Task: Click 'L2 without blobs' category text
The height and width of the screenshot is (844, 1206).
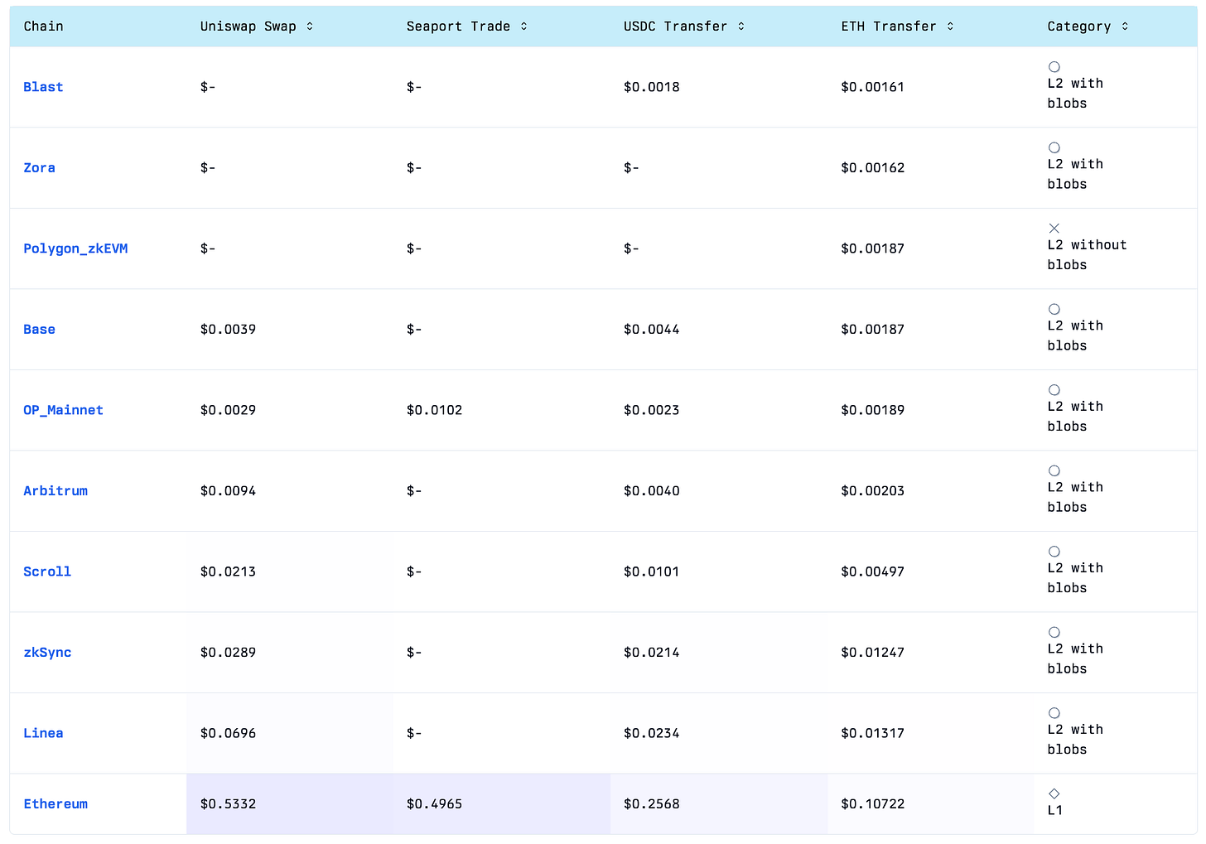Action: coord(1087,255)
